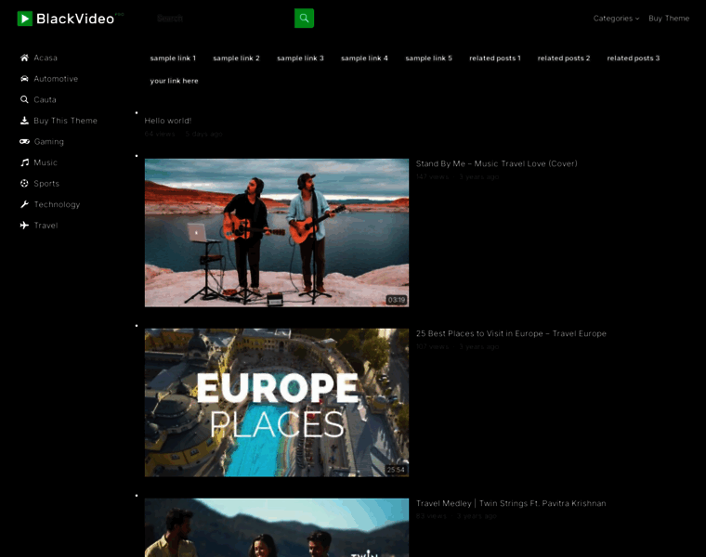Viewport: 706px width, 557px height.
Task: Click the green search magnifier button
Action: point(304,18)
